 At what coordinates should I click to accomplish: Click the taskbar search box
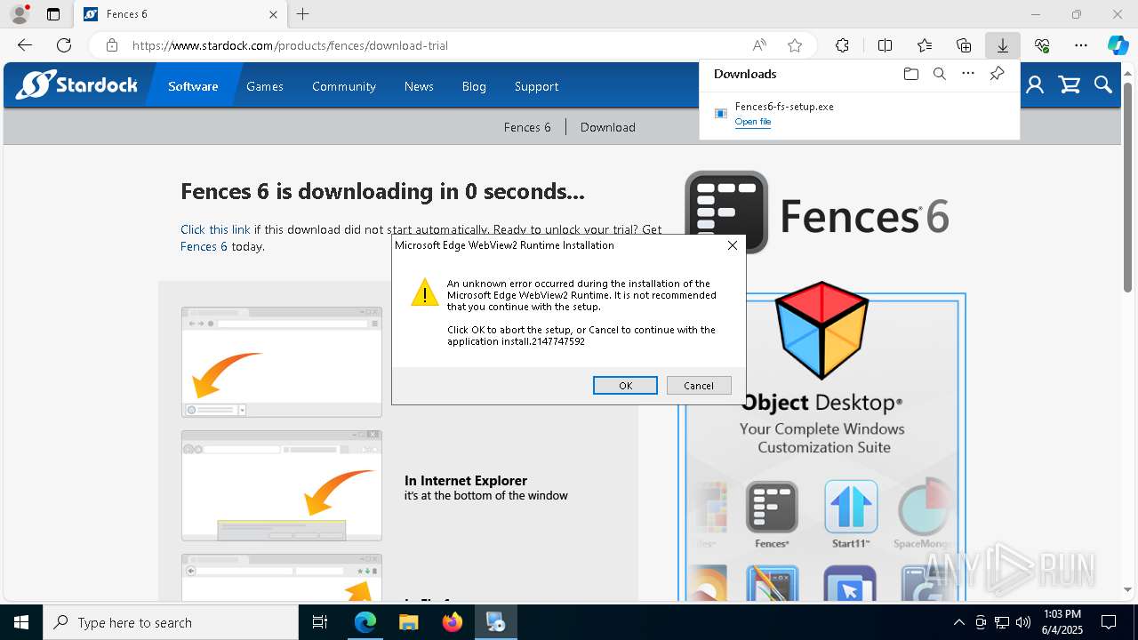tap(171, 622)
